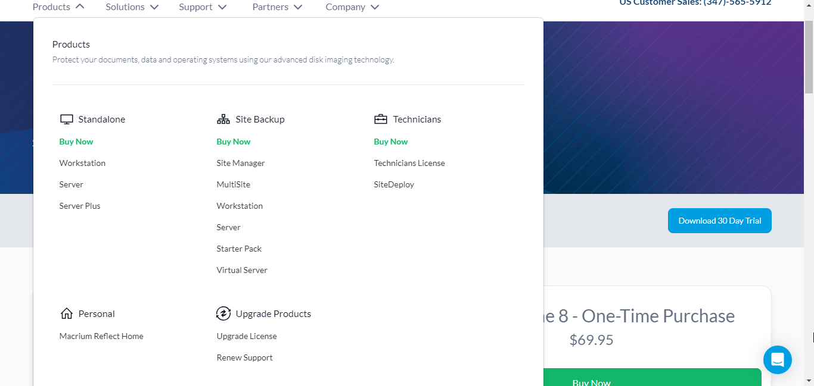Open the Starter Pack link
The width and height of the screenshot is (814, 386).
pos(239,249)
